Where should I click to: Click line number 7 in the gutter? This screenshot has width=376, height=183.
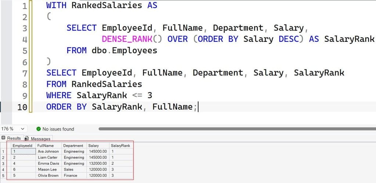click(25, 73)
